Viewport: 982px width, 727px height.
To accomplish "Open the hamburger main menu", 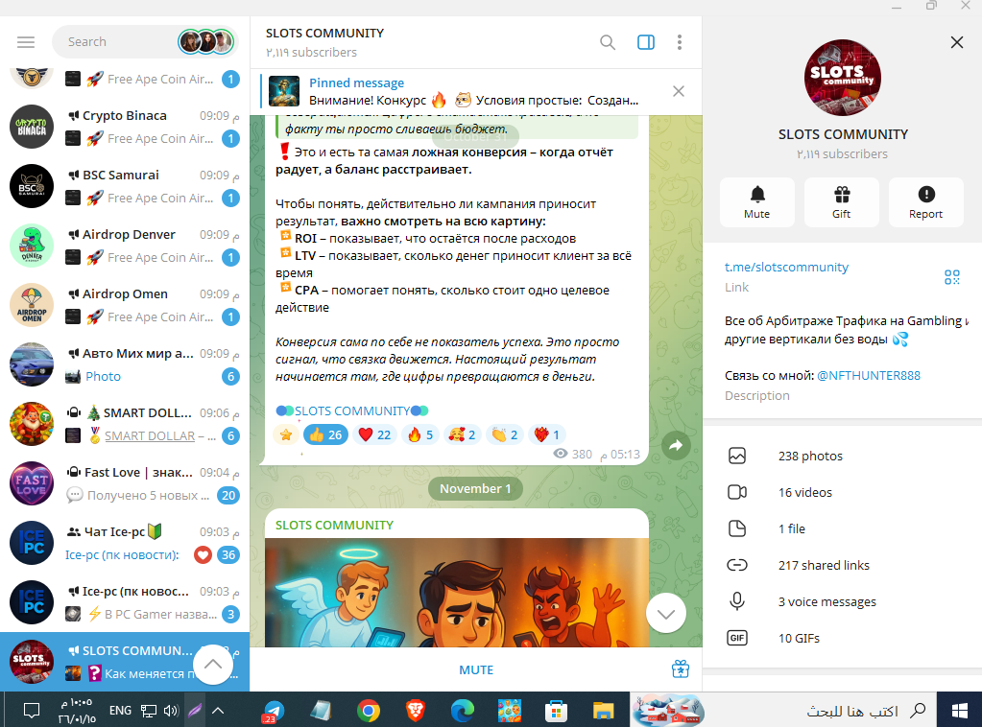I will coord(26,42).
